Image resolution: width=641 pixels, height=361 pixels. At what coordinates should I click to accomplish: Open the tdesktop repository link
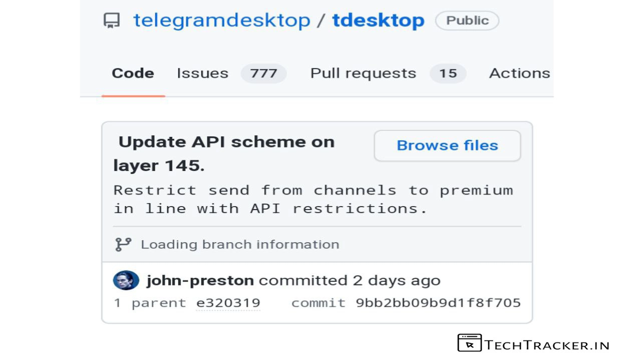tap(378, 21)
